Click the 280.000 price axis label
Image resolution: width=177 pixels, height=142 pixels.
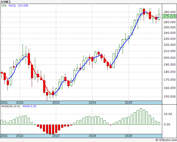point(169,12)
